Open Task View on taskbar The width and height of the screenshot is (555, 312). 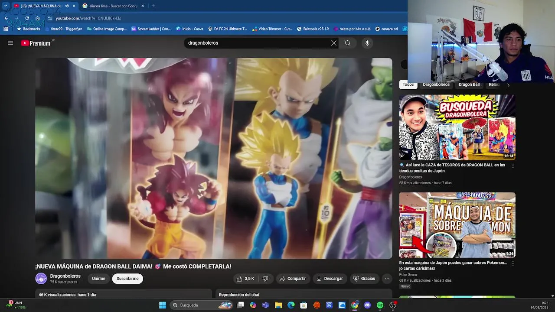240,305
